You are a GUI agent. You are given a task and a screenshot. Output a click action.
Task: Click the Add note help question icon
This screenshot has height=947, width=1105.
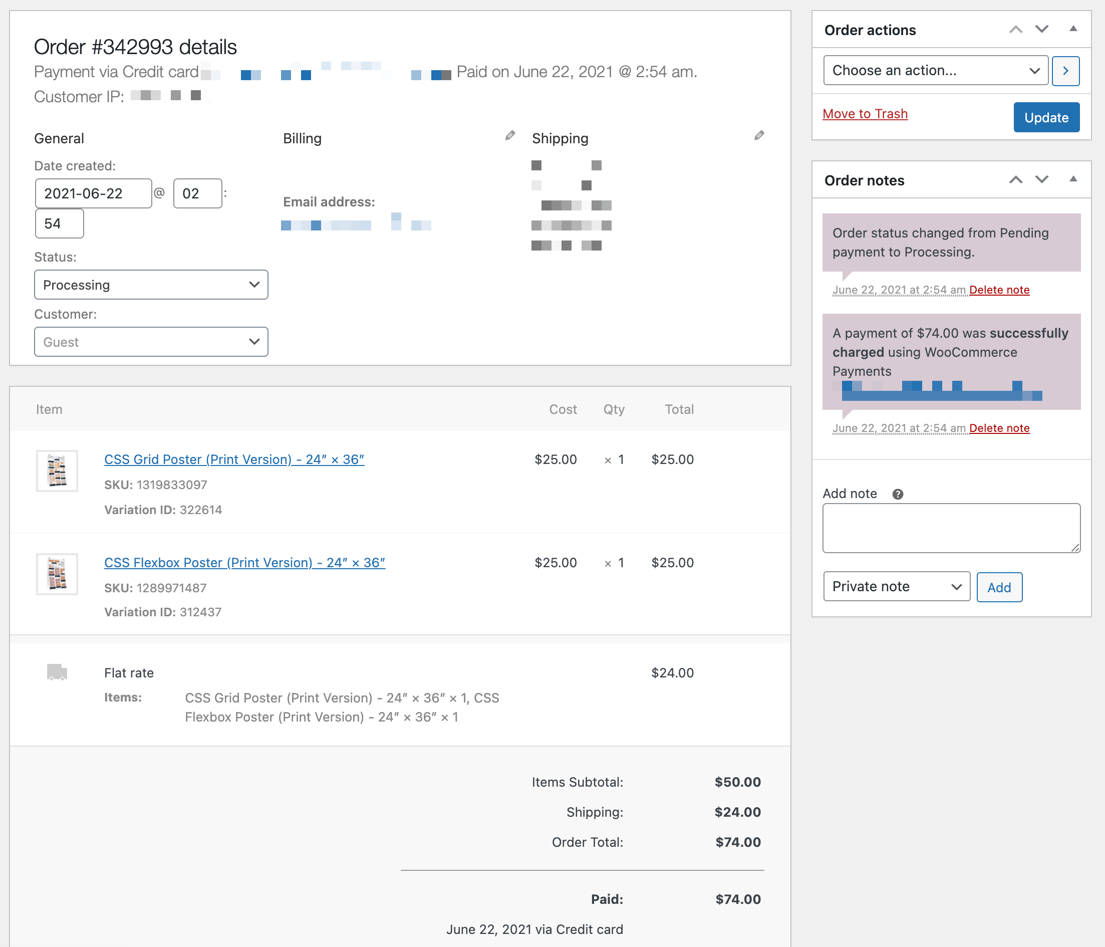click(898, 494)
